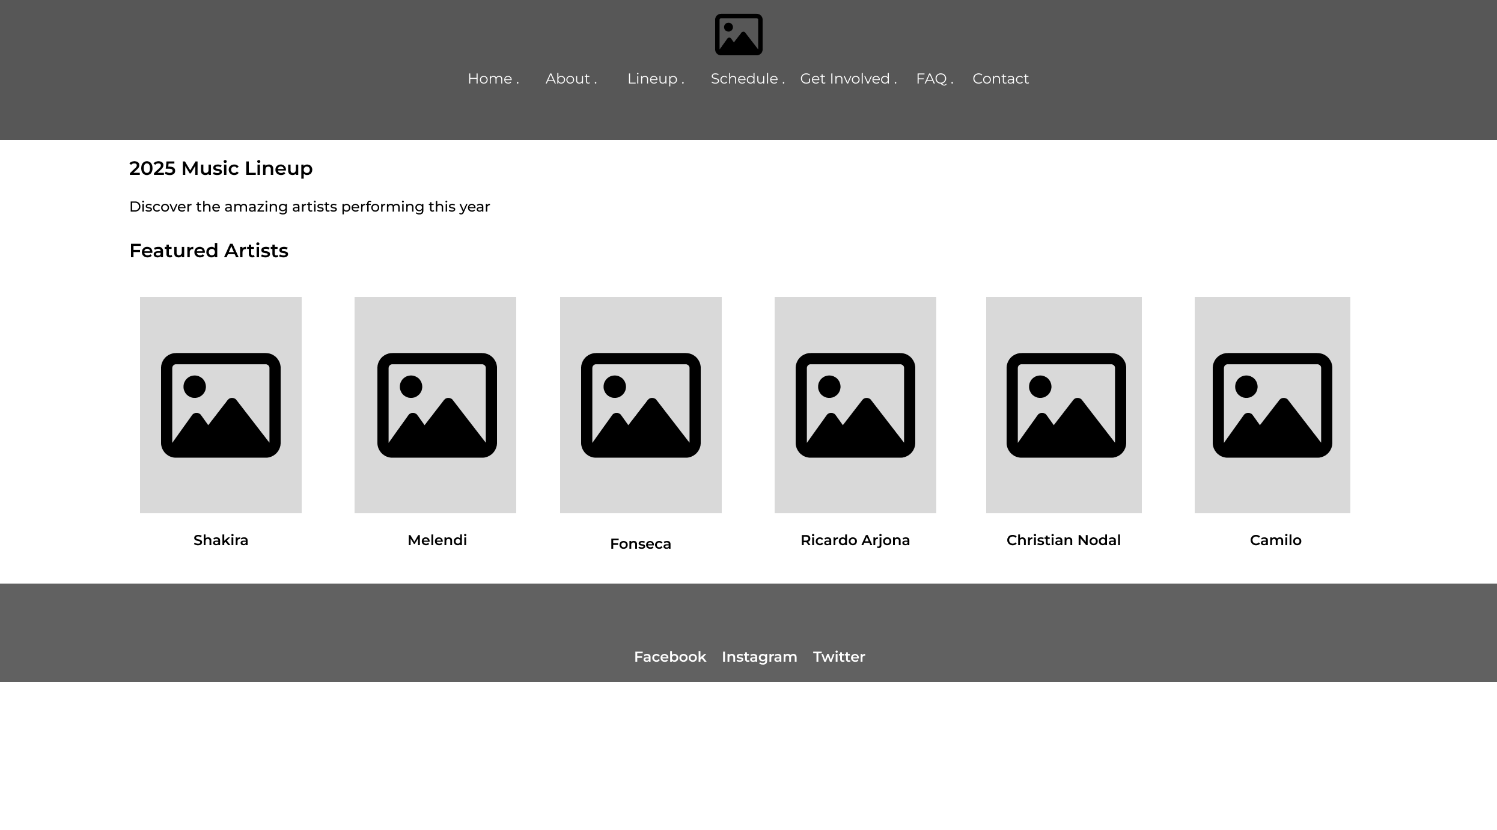Image resolution: width=1497 pixels, height=830 pixels.
Task: Visit the Facebook footer link
Action: 670,657
